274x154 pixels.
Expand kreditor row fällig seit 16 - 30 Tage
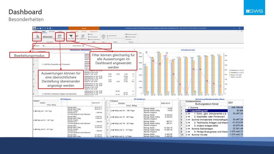click(111, 123)
